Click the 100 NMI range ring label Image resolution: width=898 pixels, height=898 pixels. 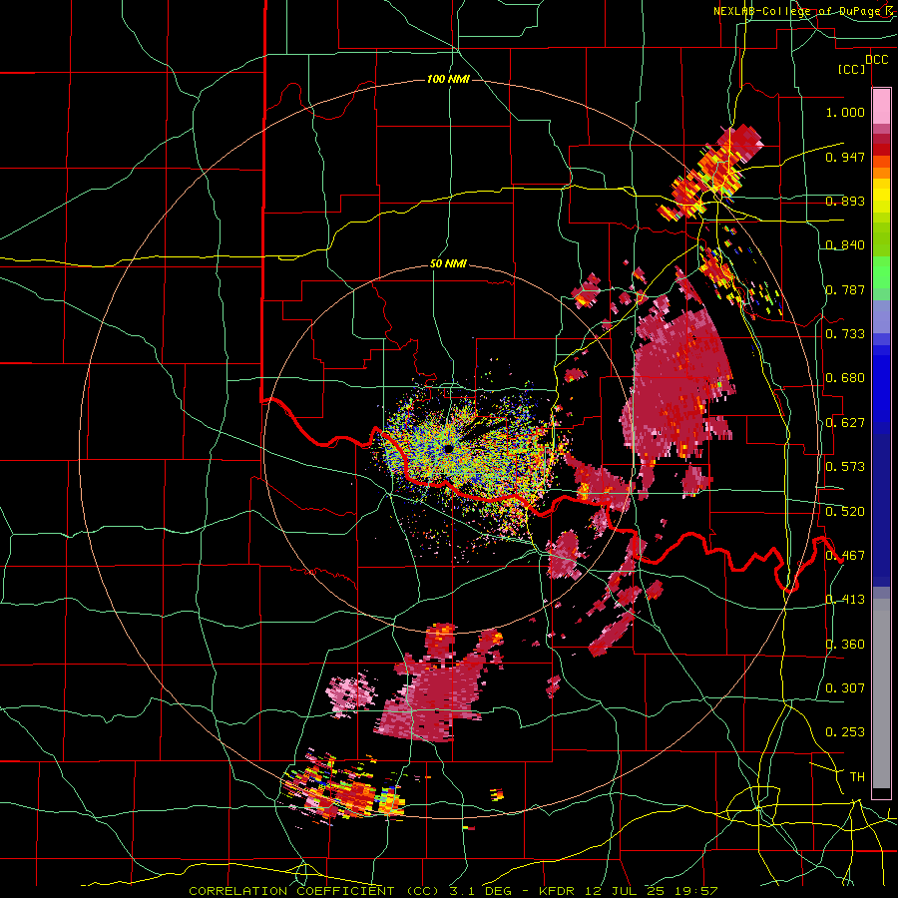tap(448, 79)
